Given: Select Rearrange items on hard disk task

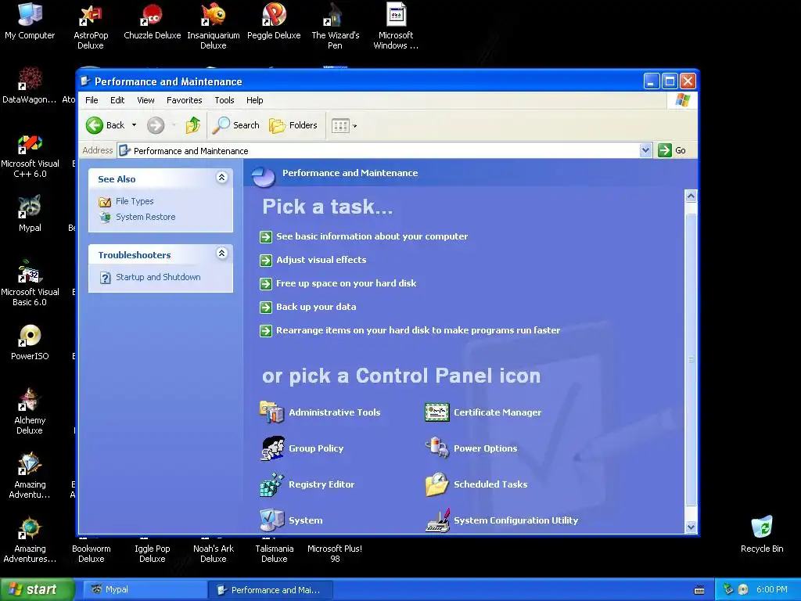Looking at the screenshot, I should point(418,330).
